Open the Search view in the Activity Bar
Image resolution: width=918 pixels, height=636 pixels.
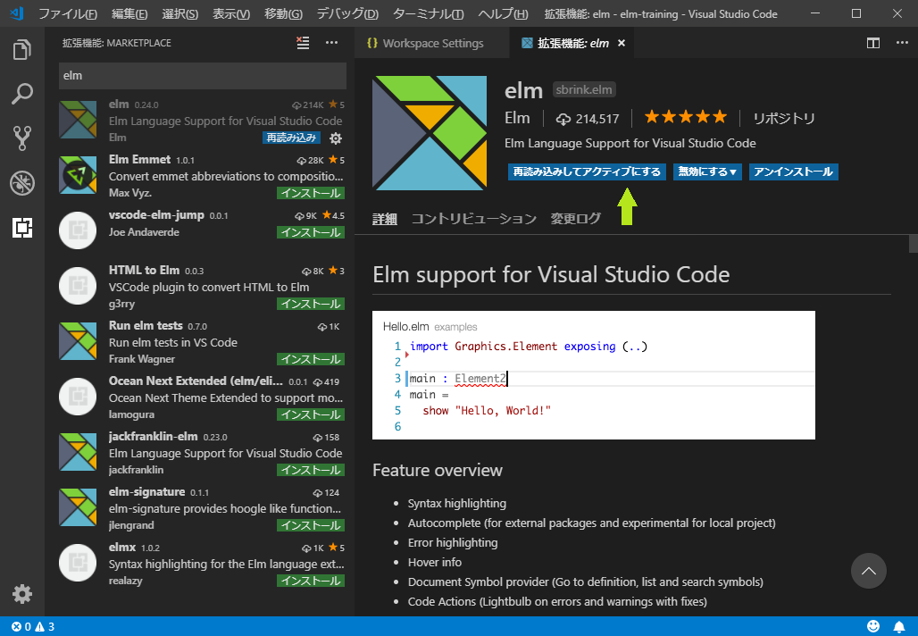coord(22,94)
